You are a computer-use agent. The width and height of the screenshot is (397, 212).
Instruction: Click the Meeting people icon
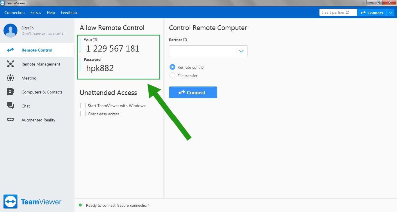[x=10, y=78]
